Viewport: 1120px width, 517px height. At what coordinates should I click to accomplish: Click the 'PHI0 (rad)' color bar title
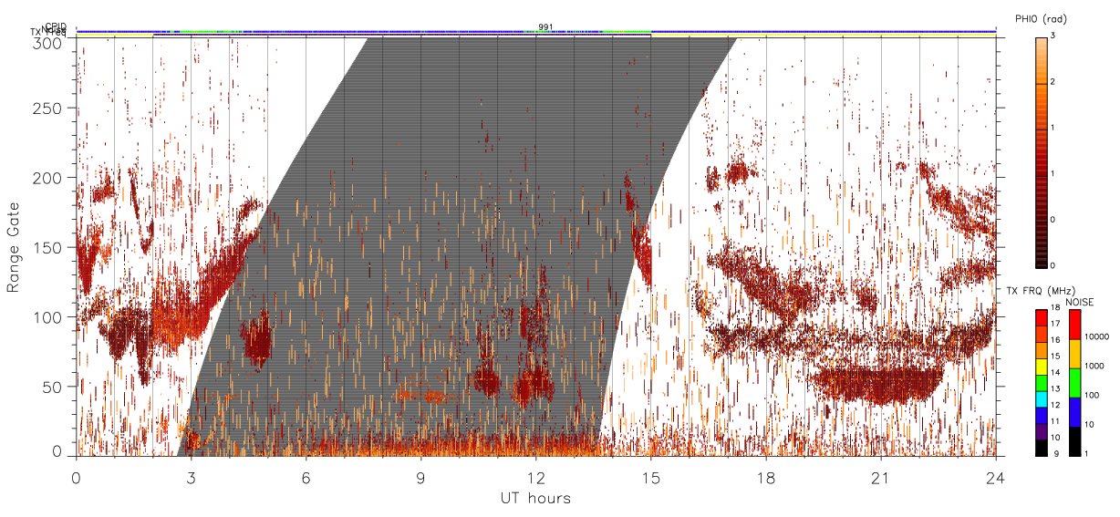[x=1041, y=18]
